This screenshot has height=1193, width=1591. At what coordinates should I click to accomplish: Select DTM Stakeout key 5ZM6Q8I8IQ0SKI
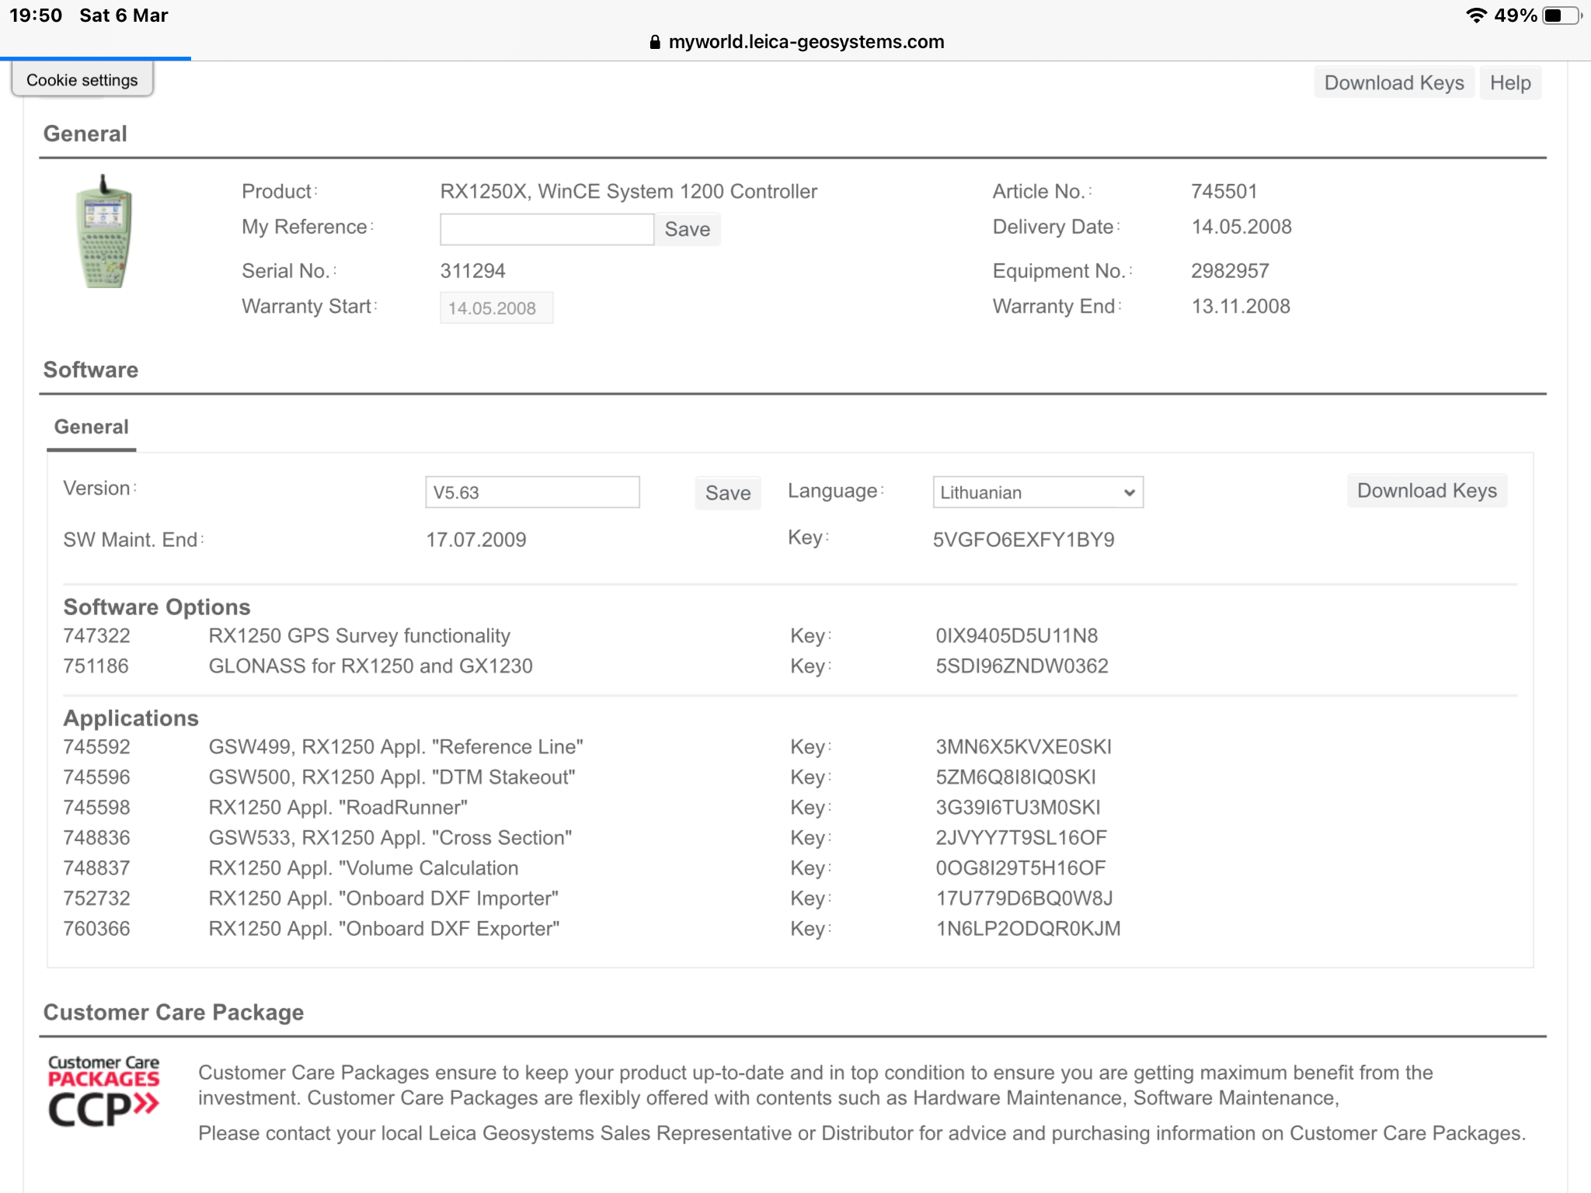pyautogui.click(x=1015, y=777)
